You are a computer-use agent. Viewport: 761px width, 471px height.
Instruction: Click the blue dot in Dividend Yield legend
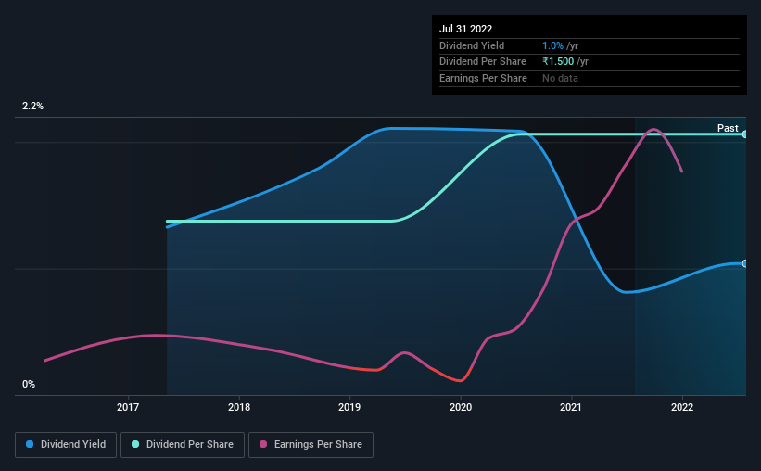(31, 444)
